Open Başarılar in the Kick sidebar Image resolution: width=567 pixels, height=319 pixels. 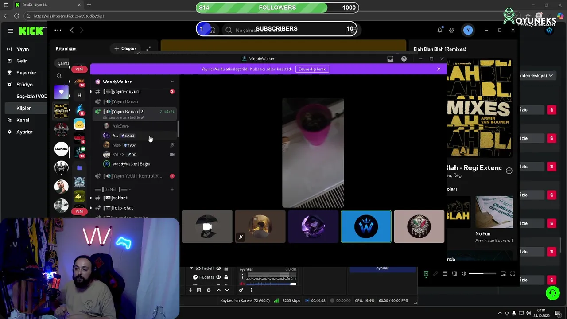click(26, 73)
